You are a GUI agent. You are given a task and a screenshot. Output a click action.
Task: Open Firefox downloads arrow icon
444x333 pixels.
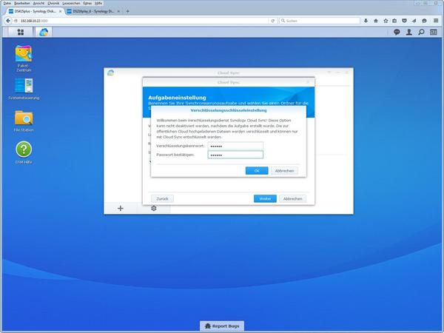click(x=366, y=21)
